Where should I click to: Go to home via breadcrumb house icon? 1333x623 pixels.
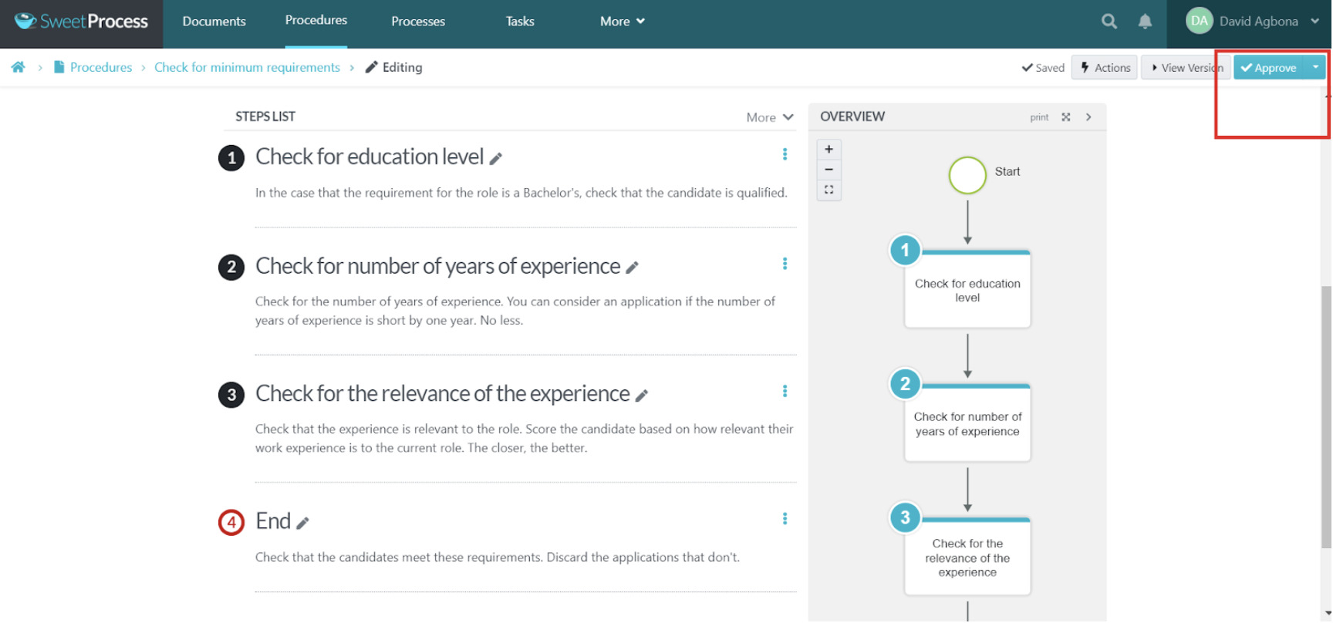[x=18, y=67]
